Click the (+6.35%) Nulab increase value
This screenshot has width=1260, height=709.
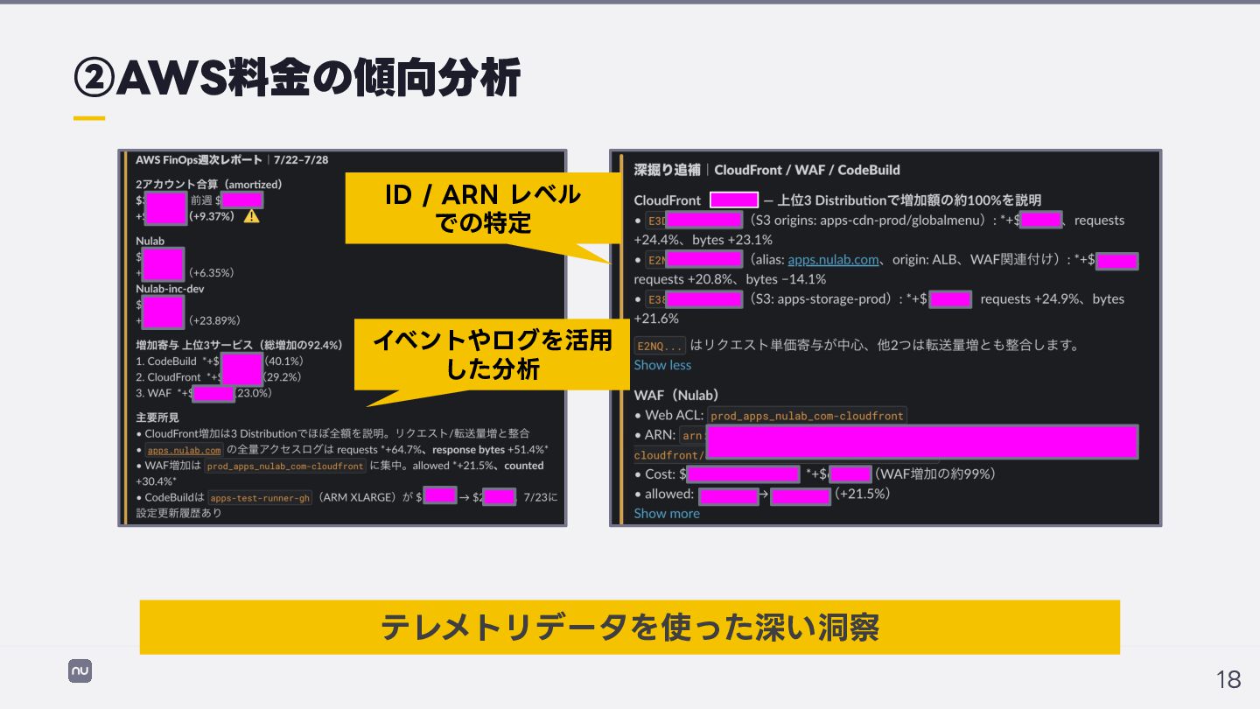point(211,272)
